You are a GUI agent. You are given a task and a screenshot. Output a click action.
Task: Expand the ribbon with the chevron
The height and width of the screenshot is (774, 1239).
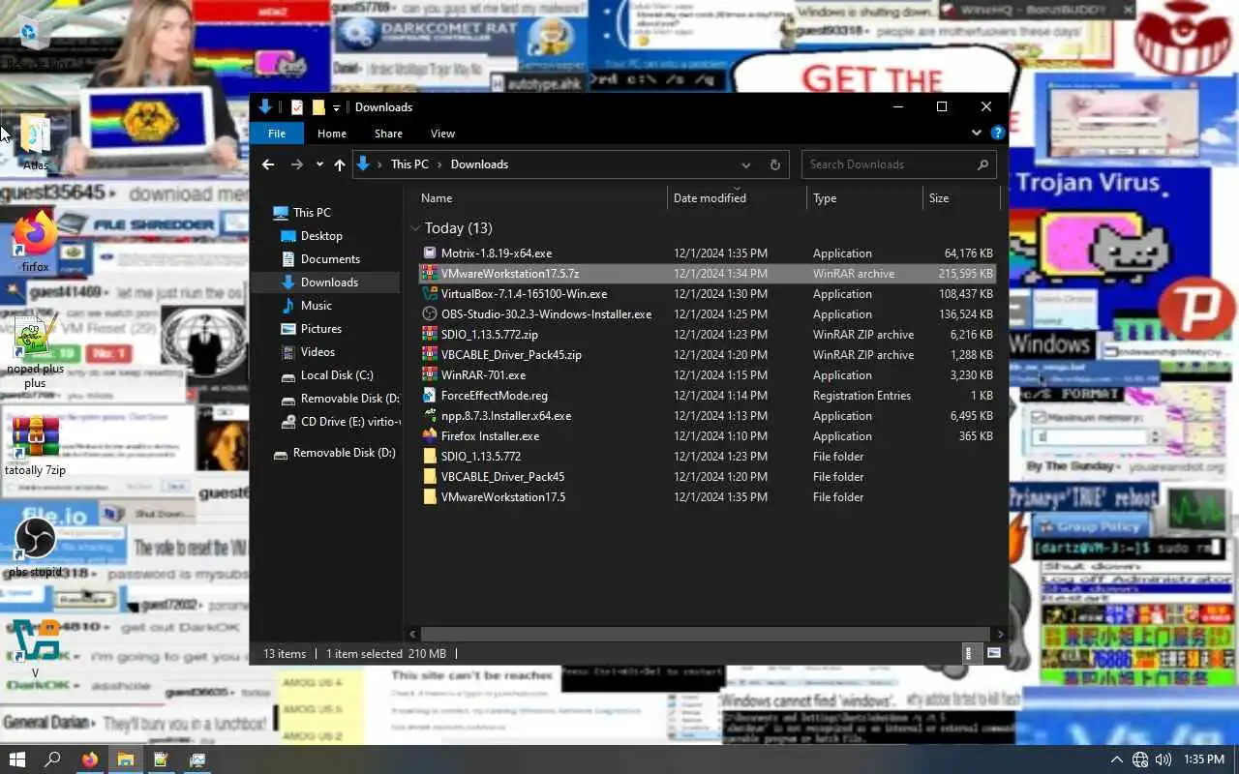pyautogui.click(x=977, y=133)
